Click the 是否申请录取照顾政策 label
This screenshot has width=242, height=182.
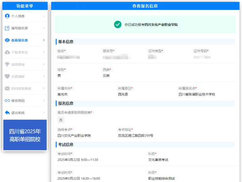click(x=75, y=113)
